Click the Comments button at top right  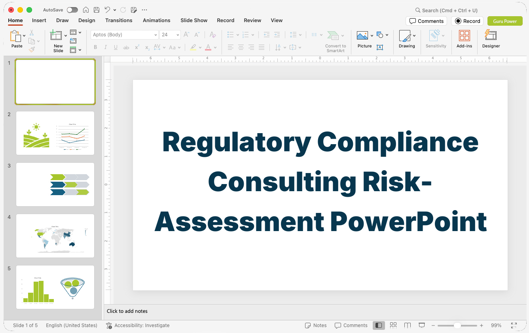coord(426,21)
